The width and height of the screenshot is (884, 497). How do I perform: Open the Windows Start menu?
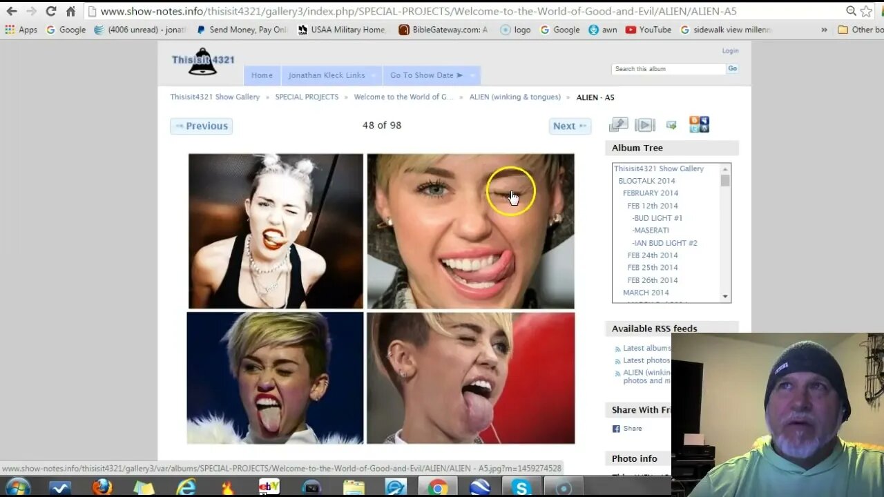click(18, 487)
